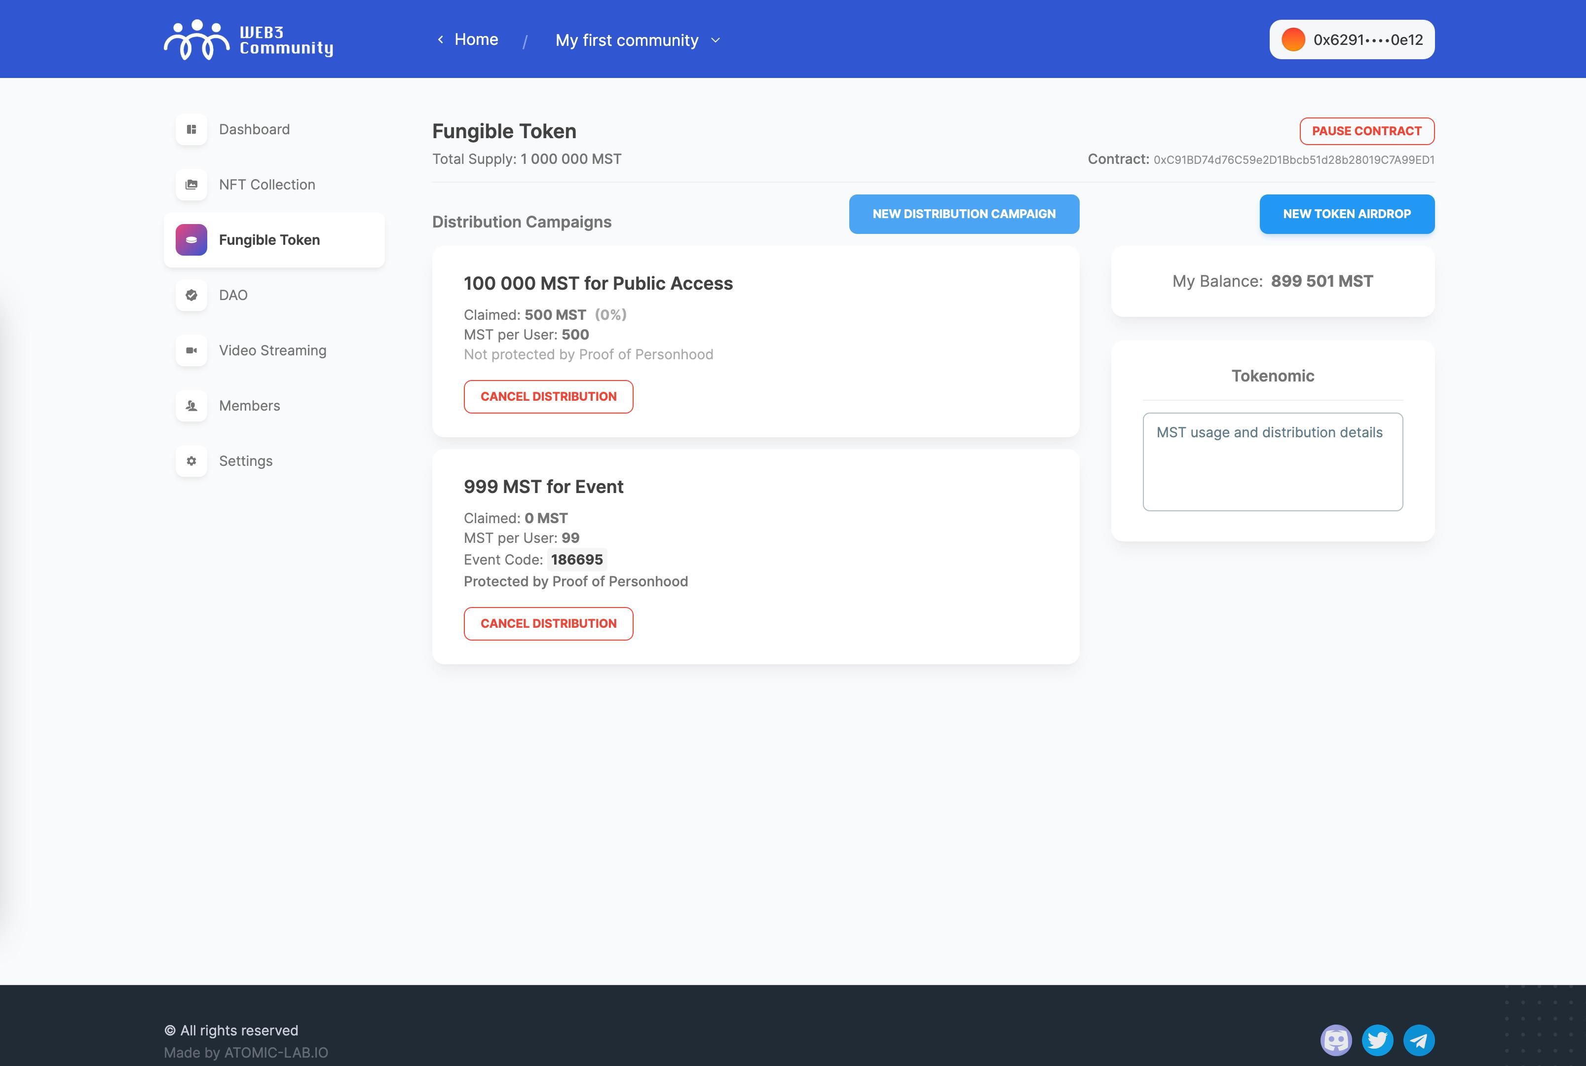Toggle the PAUSE CONTRACT button
This screenshot has width=1586, height=1066.
[1366, 130]
